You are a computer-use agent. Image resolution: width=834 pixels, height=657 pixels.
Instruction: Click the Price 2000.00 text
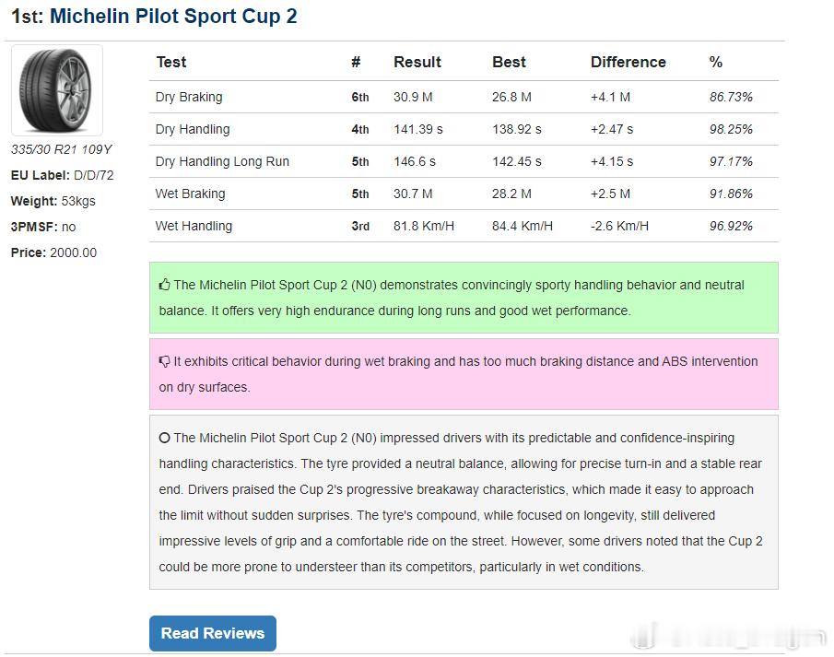[53, 252]
